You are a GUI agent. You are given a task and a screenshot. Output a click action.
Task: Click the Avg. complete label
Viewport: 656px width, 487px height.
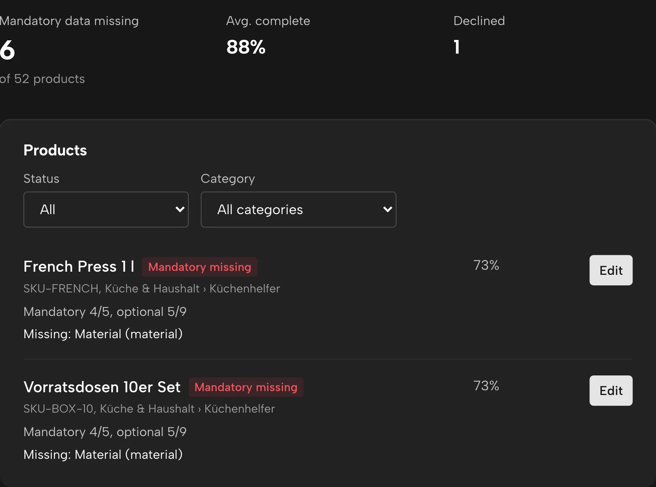[268, 21]
